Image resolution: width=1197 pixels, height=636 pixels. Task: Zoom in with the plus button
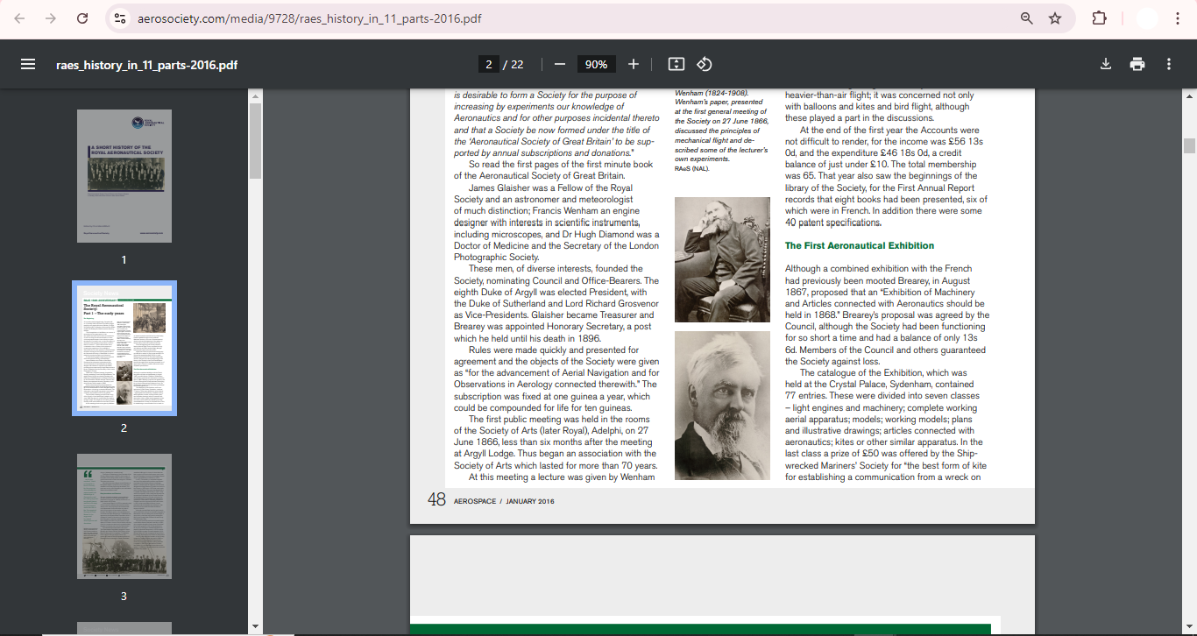(x=634, y=64)
